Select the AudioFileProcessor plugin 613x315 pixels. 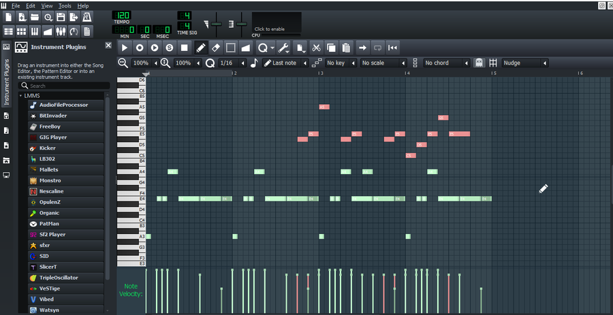[65, 105]
